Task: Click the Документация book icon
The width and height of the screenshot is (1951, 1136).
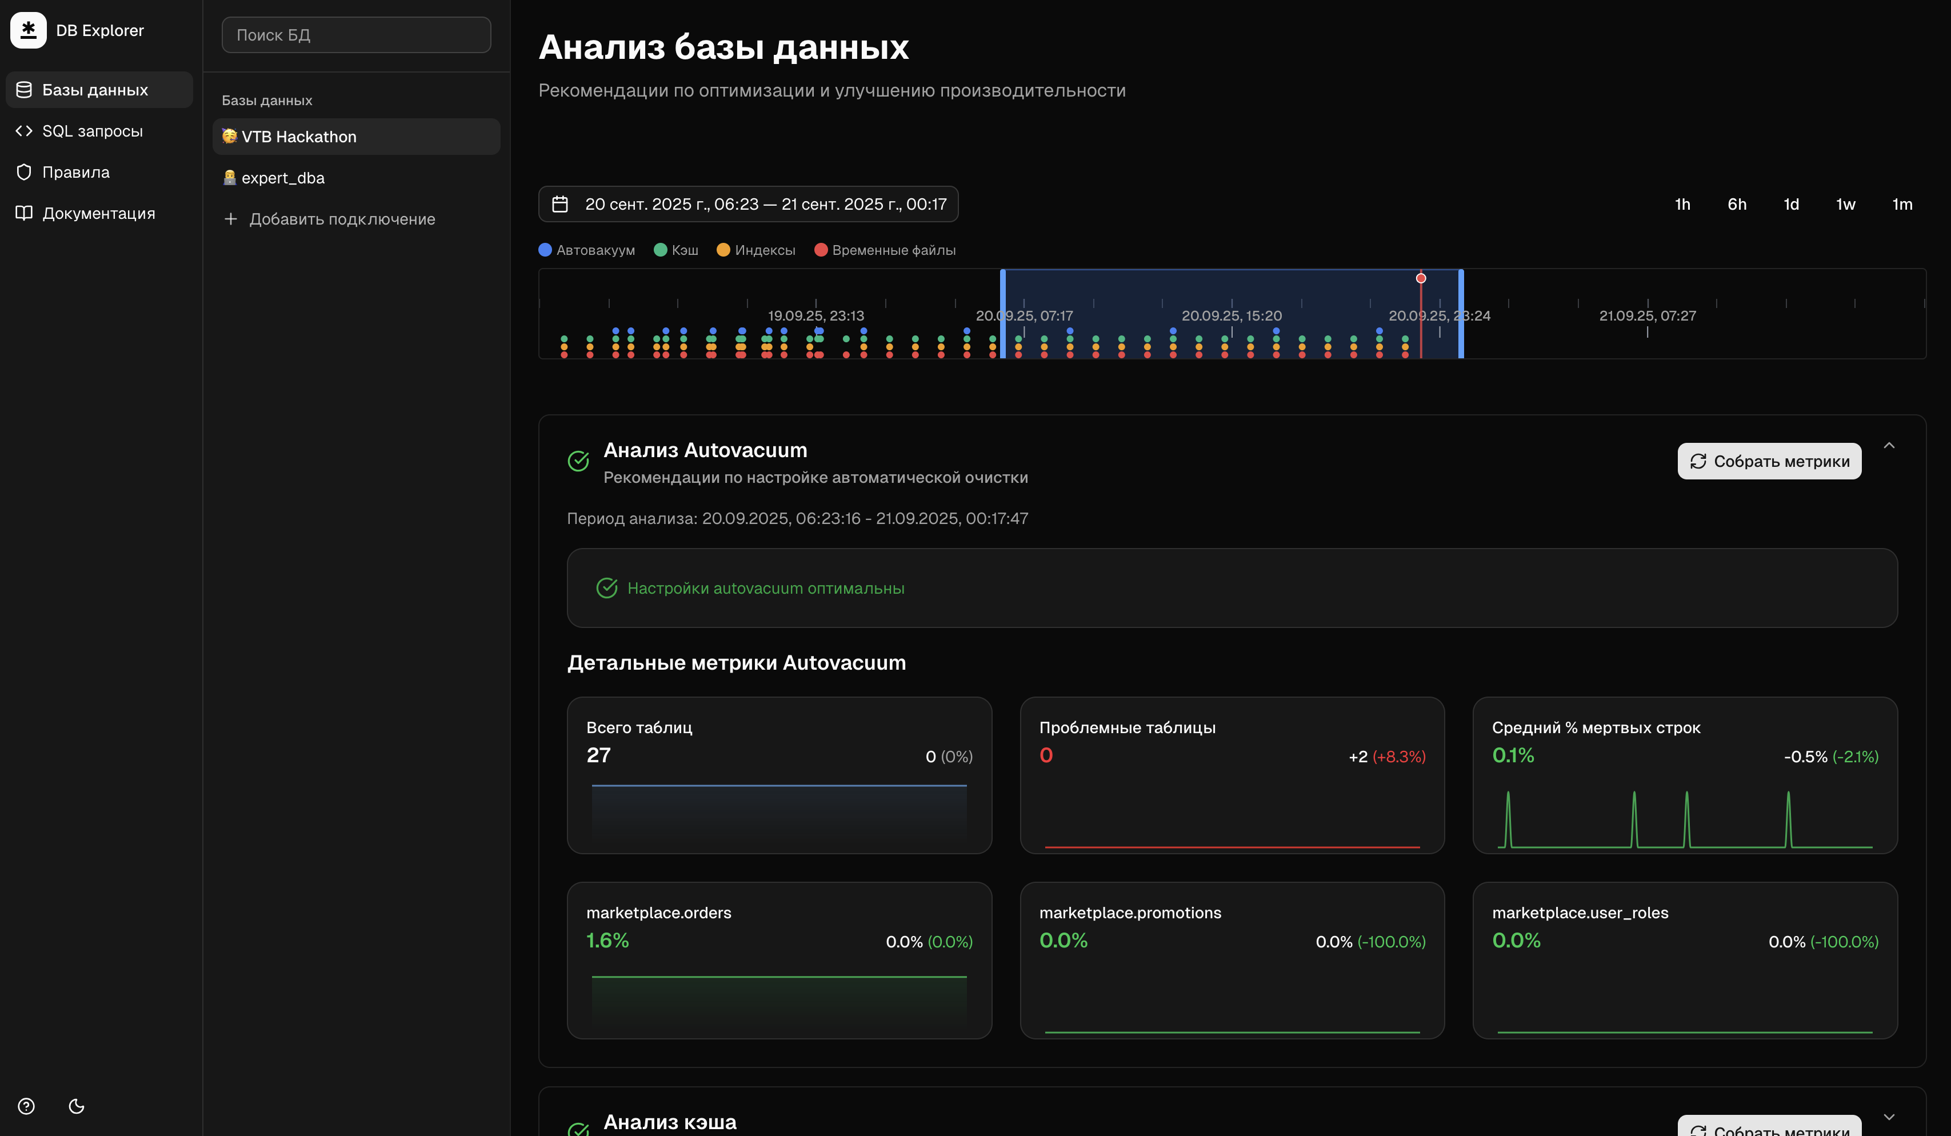Action: tap(24, 213)
